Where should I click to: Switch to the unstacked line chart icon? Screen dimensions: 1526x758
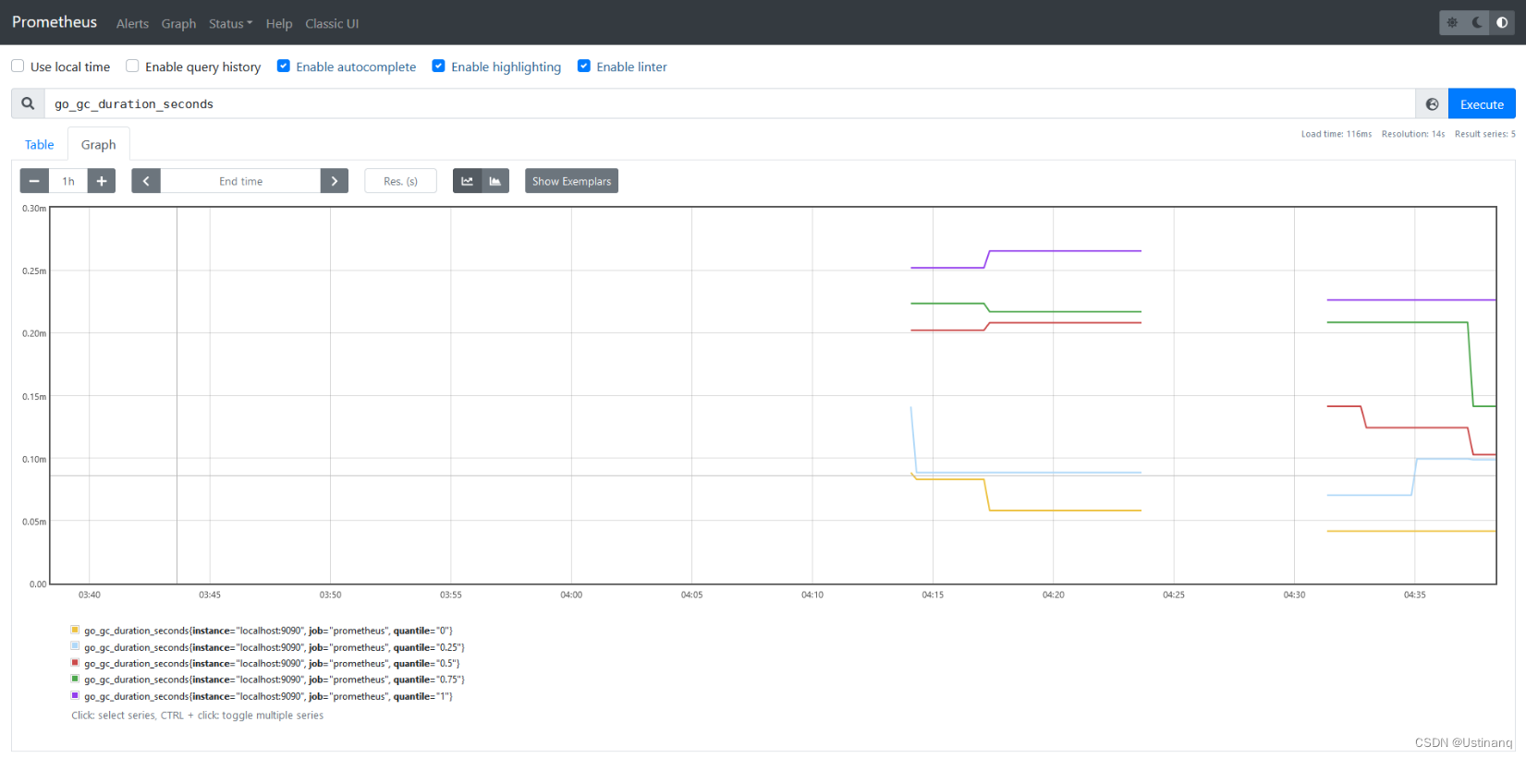[467, 181]
